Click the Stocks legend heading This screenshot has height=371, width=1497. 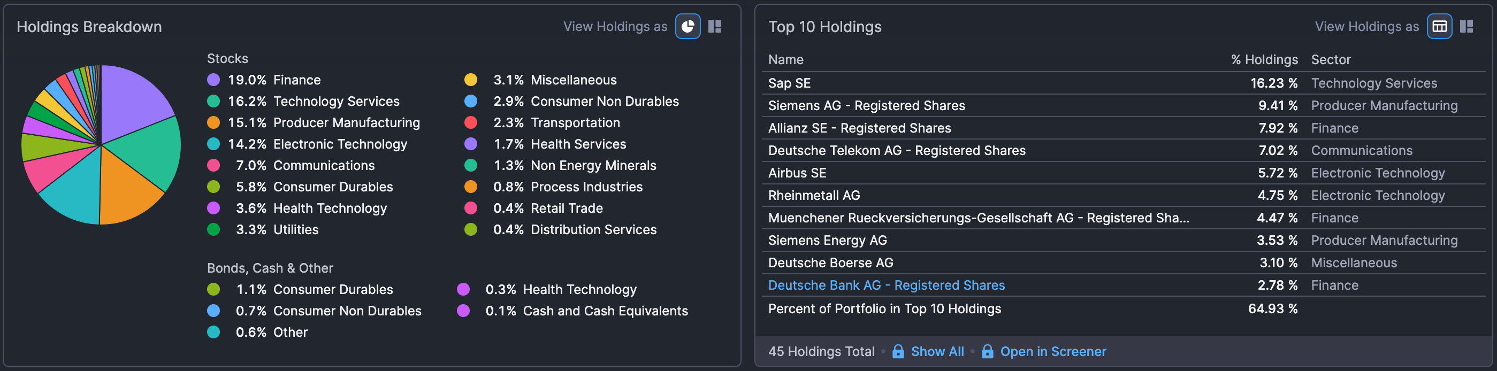(x=227, y=59)
